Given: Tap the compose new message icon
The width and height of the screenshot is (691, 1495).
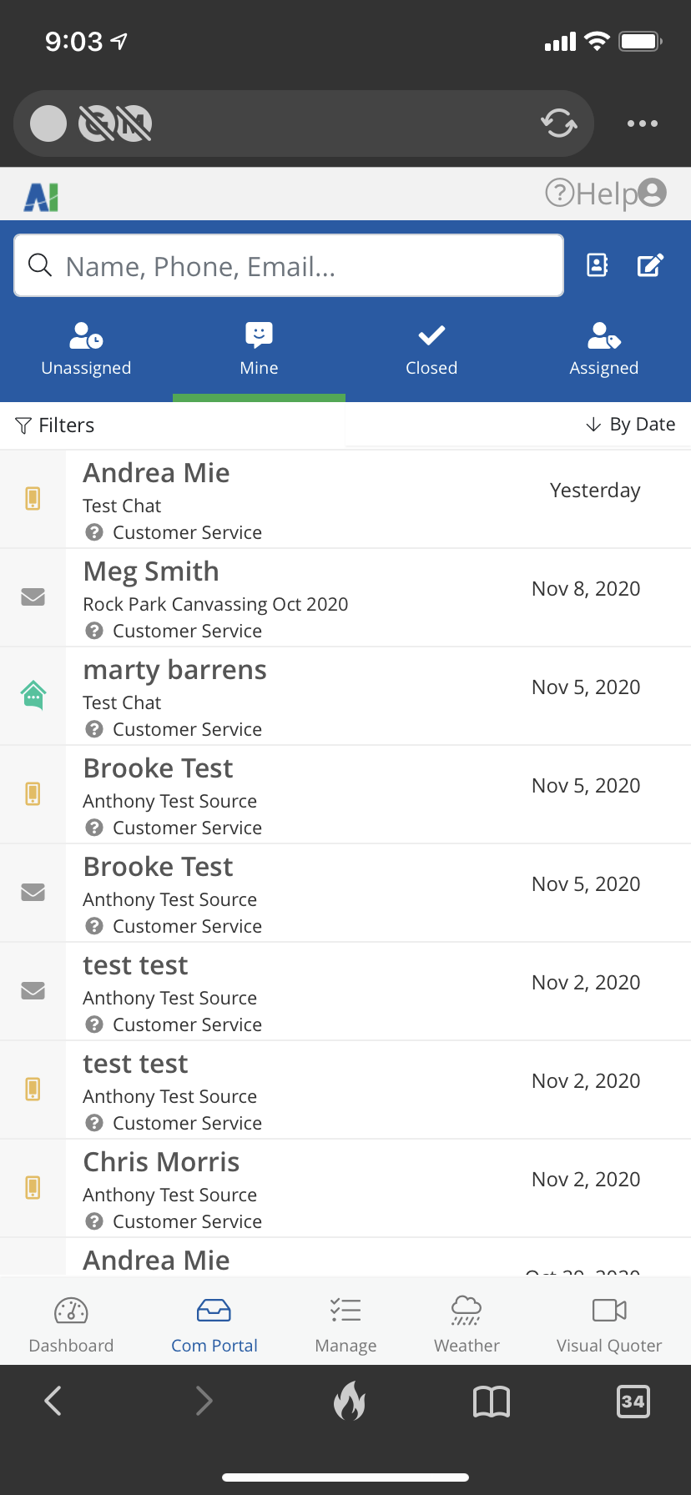Looking at the screenshot, I should tap(650, 265).
